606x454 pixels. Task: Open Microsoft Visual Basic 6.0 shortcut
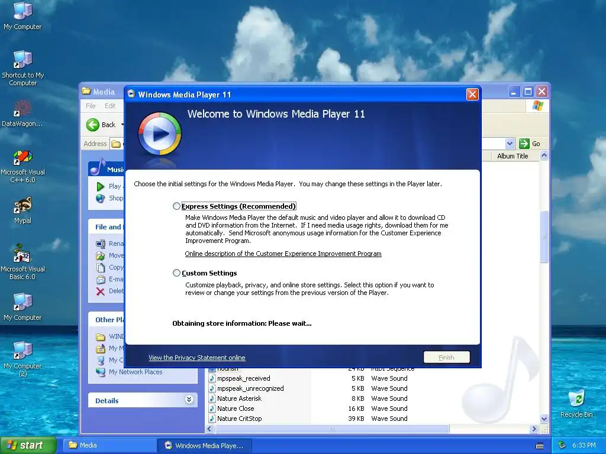coord(22,262)
